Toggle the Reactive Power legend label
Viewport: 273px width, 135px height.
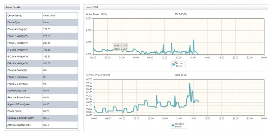tap(180, 125)
